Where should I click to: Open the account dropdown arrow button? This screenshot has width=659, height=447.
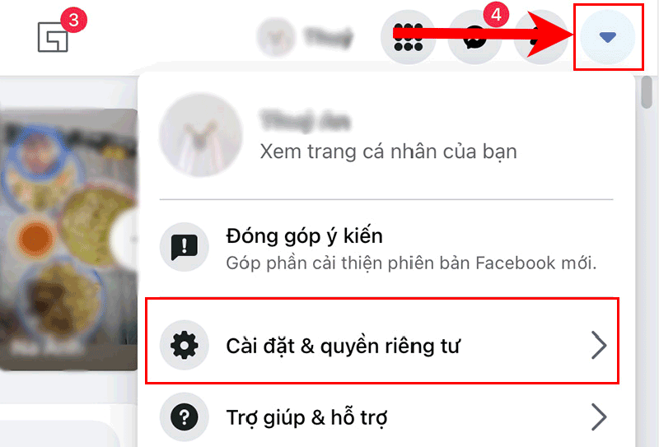607,37
